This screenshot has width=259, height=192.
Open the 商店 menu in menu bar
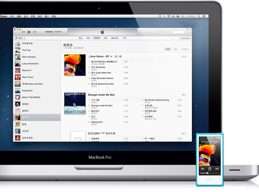40,16
